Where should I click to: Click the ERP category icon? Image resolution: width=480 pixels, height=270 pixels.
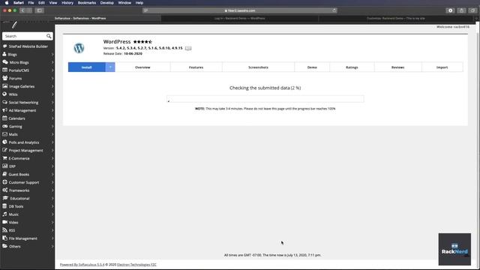5,166
